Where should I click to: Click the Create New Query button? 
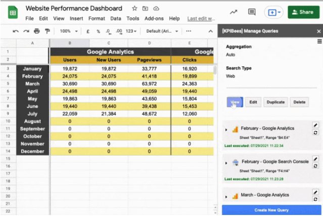271,209
